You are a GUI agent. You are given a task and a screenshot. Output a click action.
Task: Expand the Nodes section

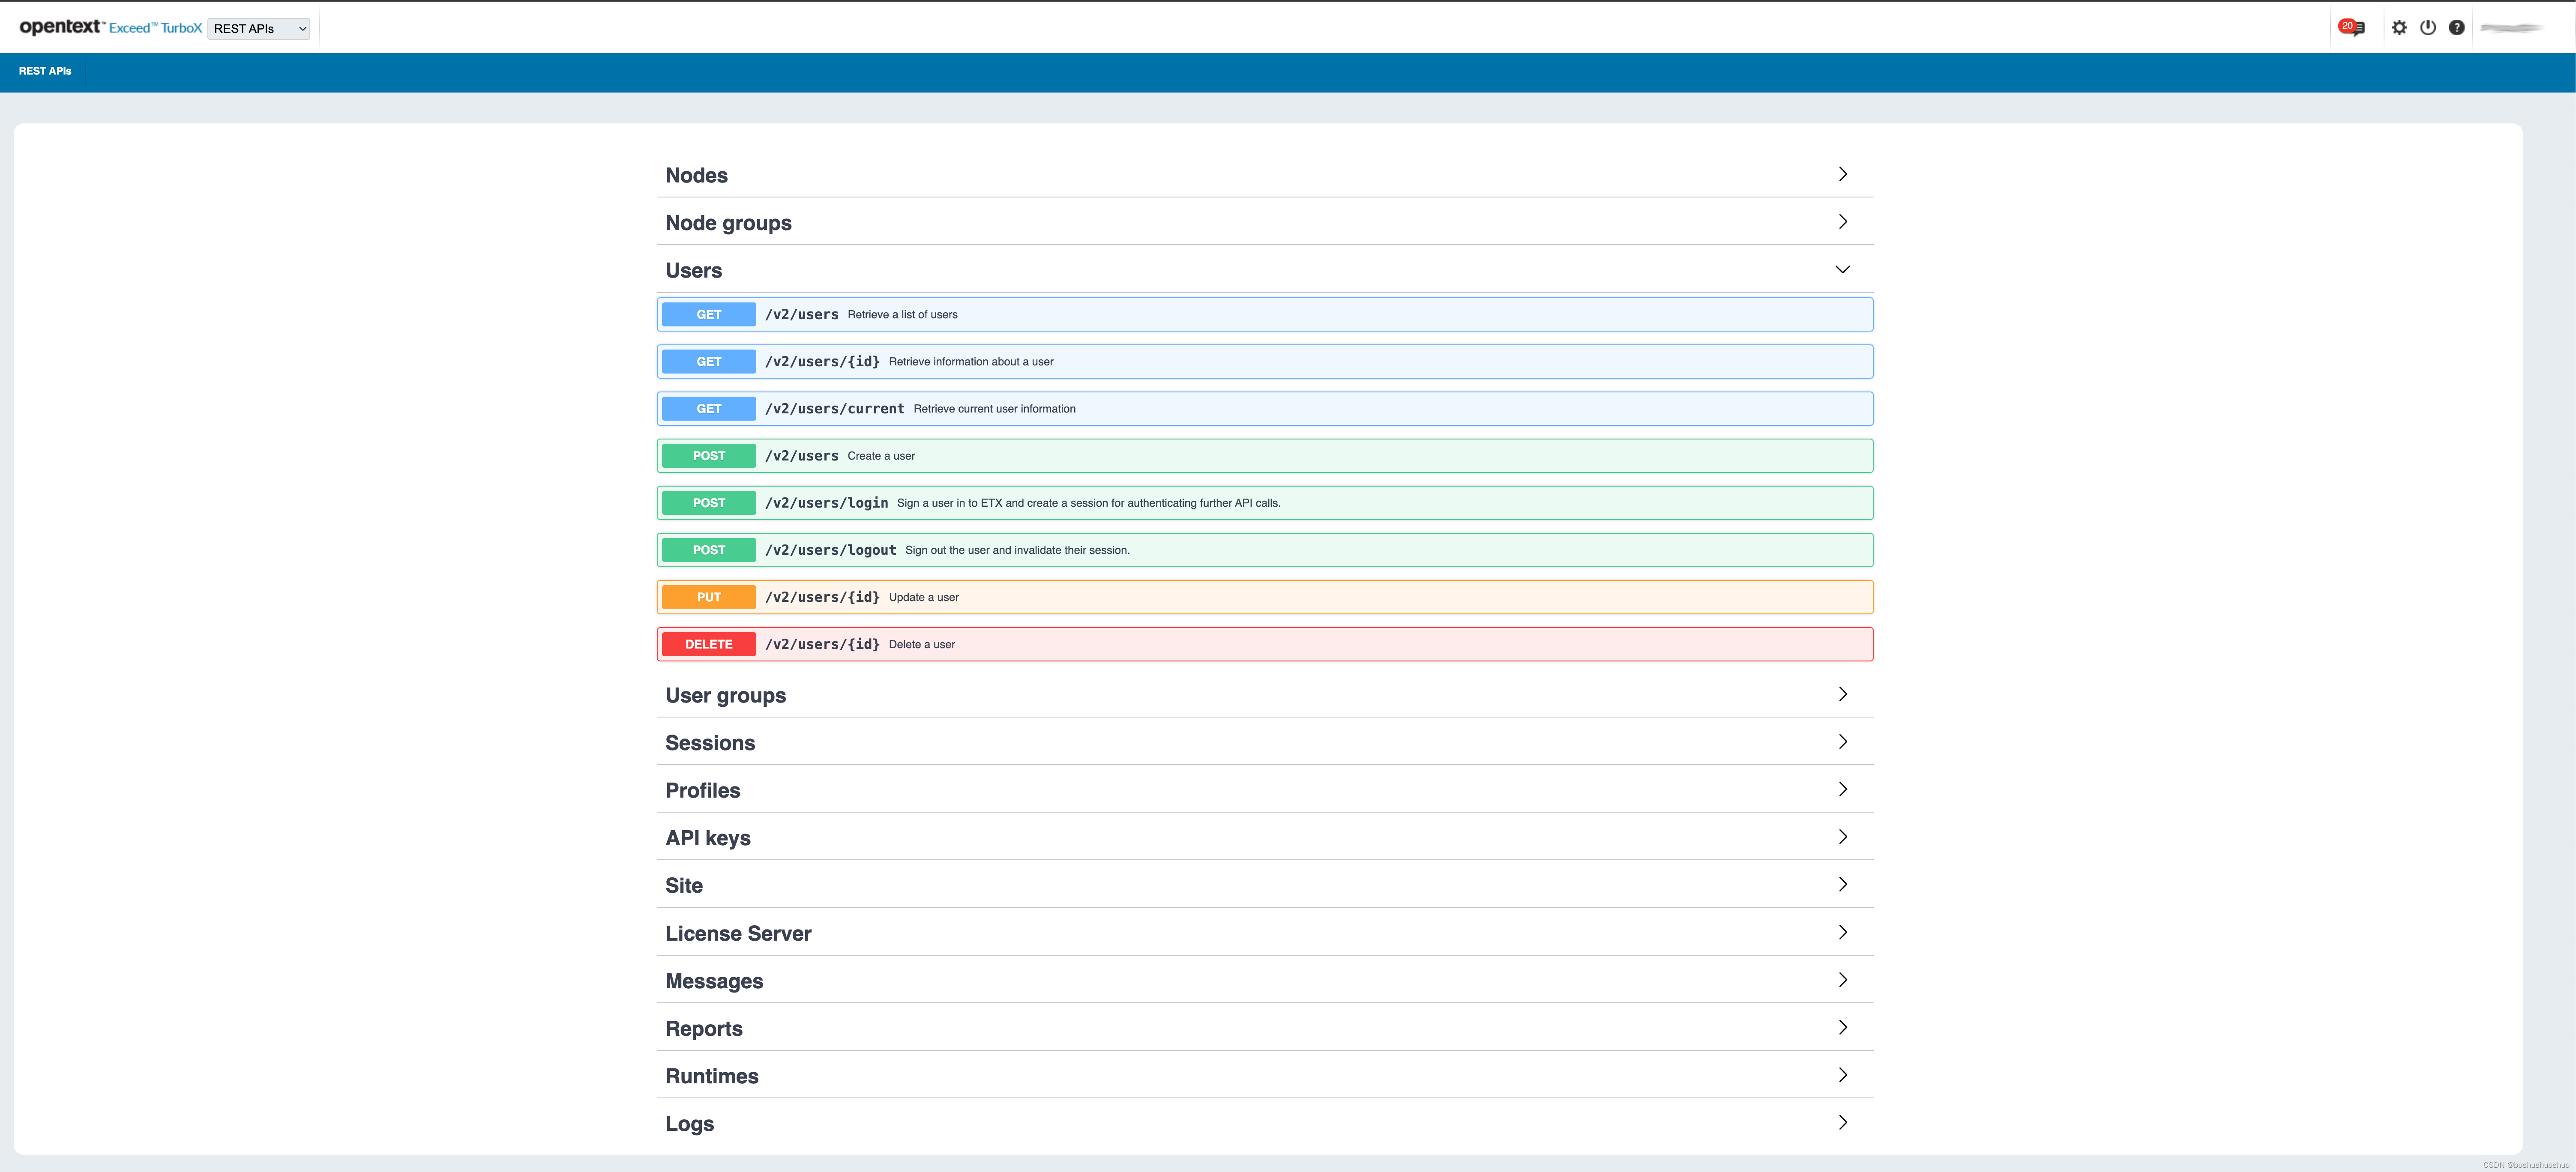click(x=1264, y=175)
